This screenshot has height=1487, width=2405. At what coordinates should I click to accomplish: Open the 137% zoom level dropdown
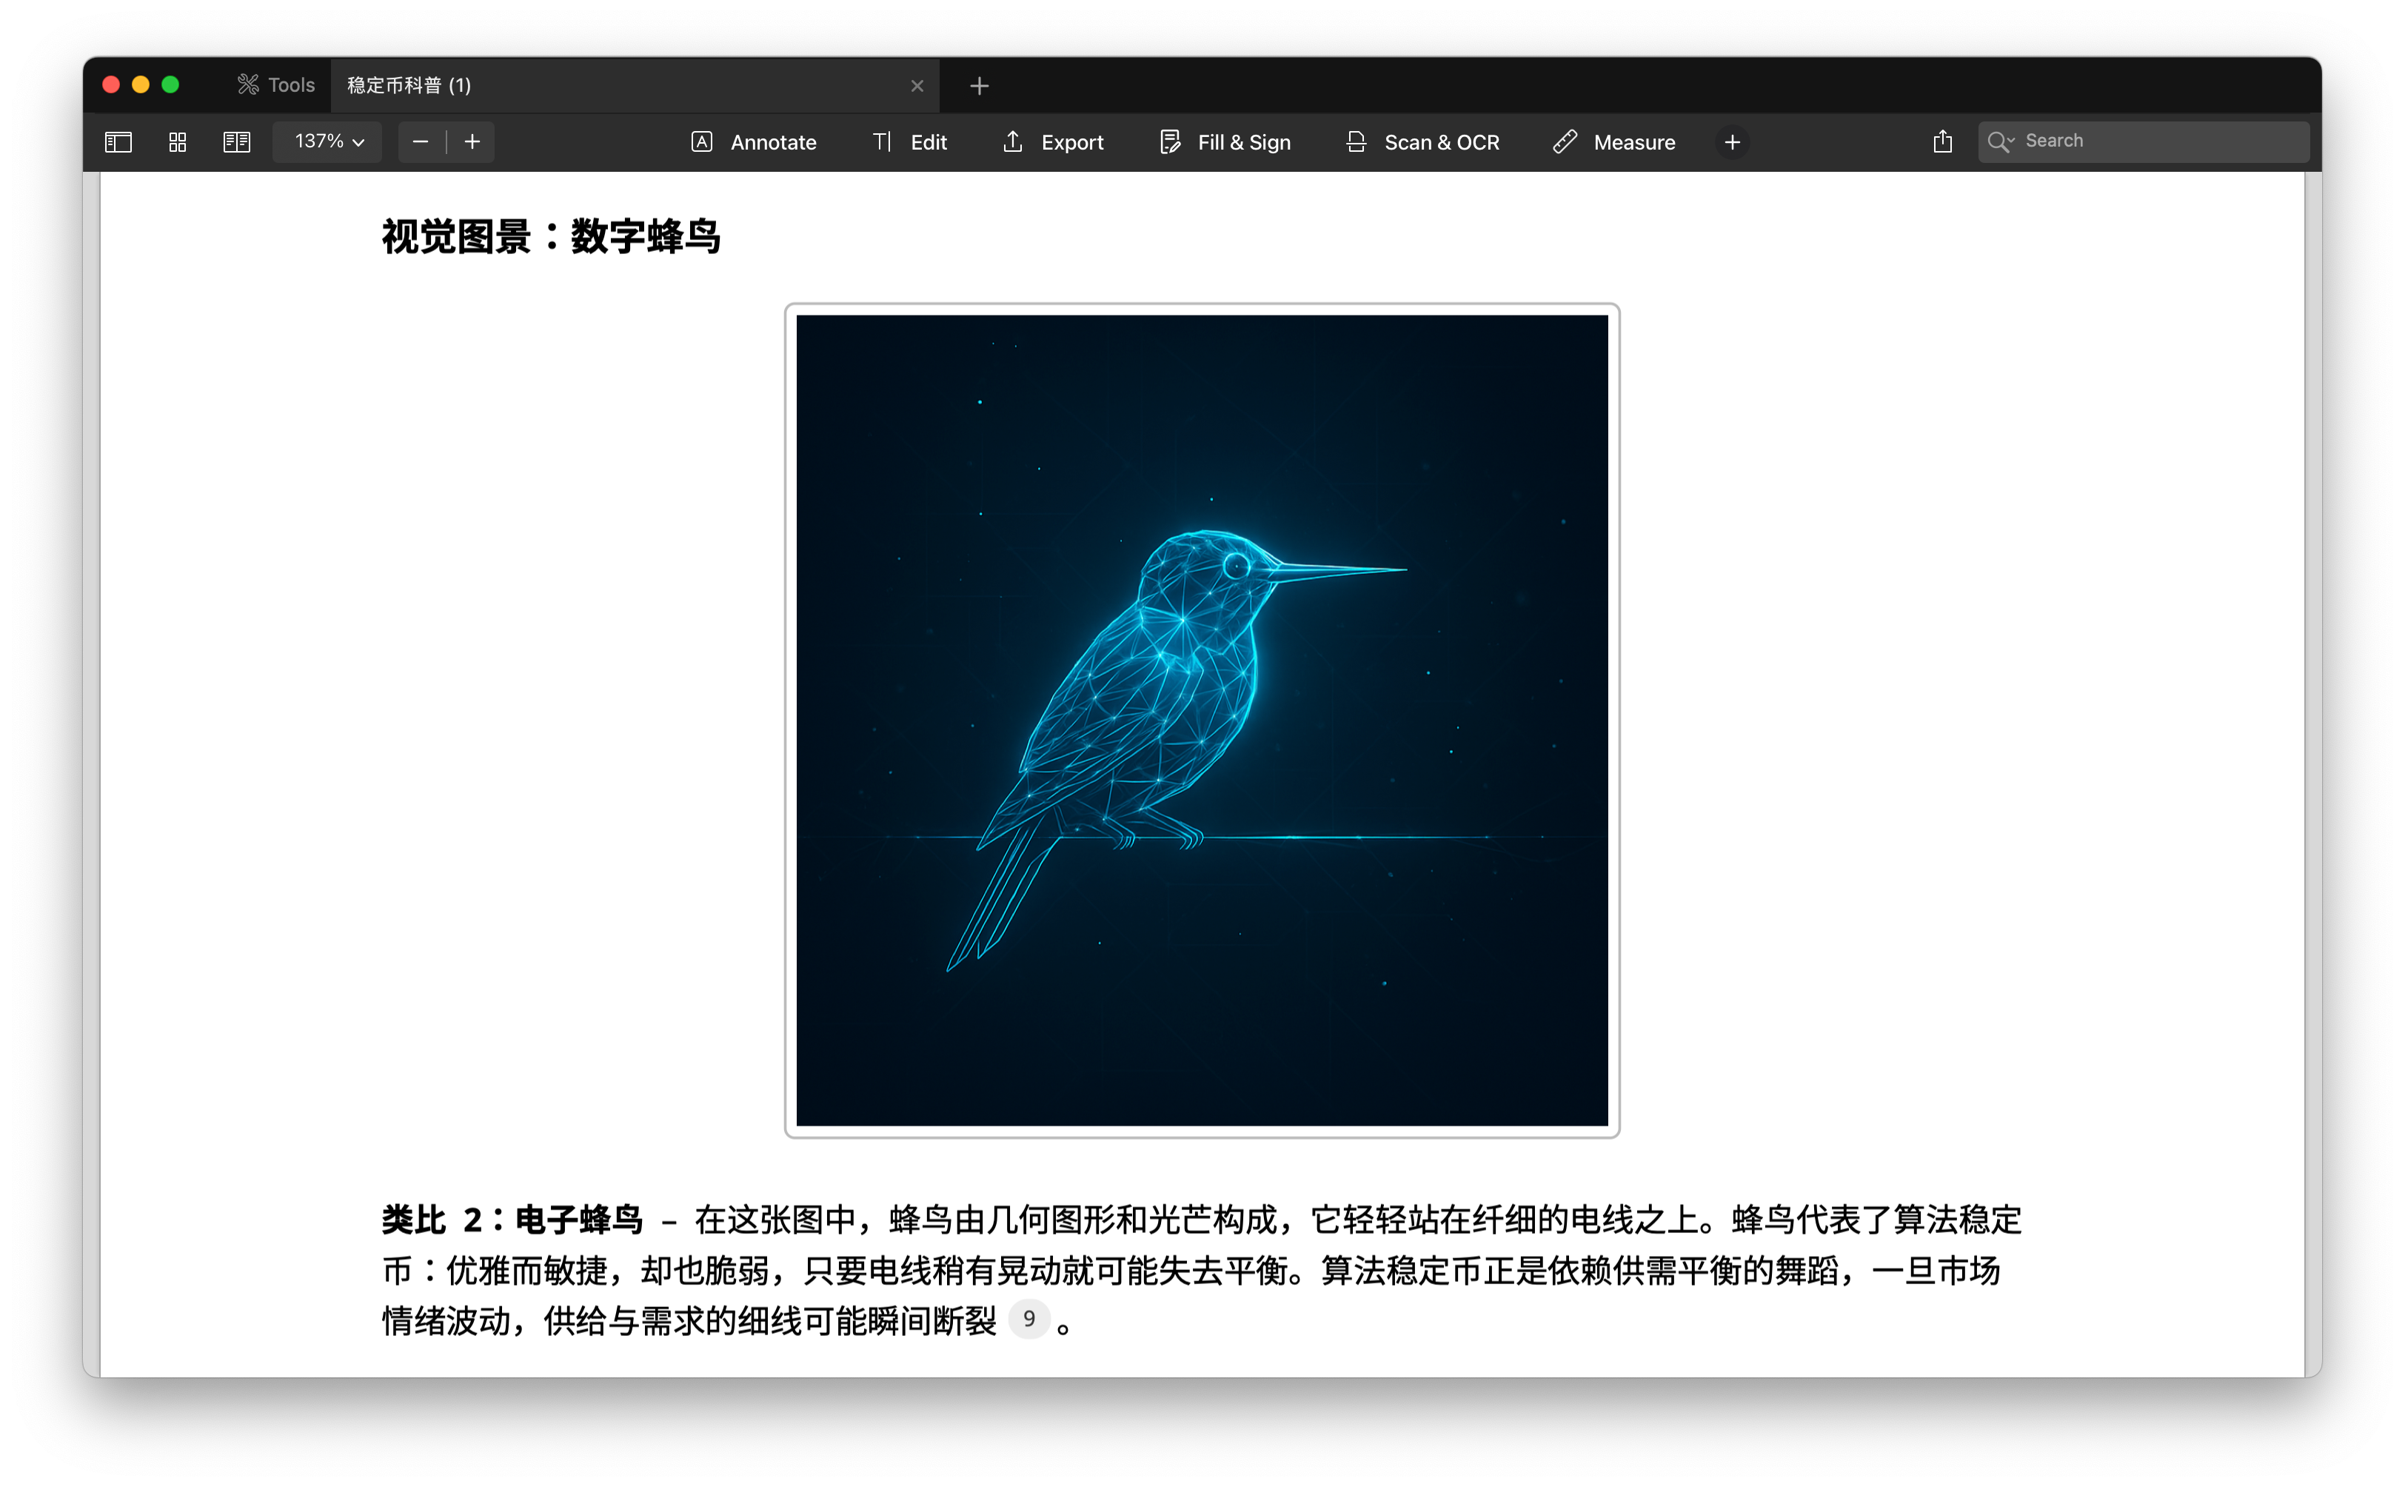coord(329,141)
